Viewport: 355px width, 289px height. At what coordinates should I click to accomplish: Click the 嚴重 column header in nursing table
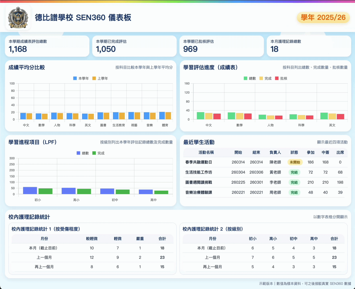(140, 239)
